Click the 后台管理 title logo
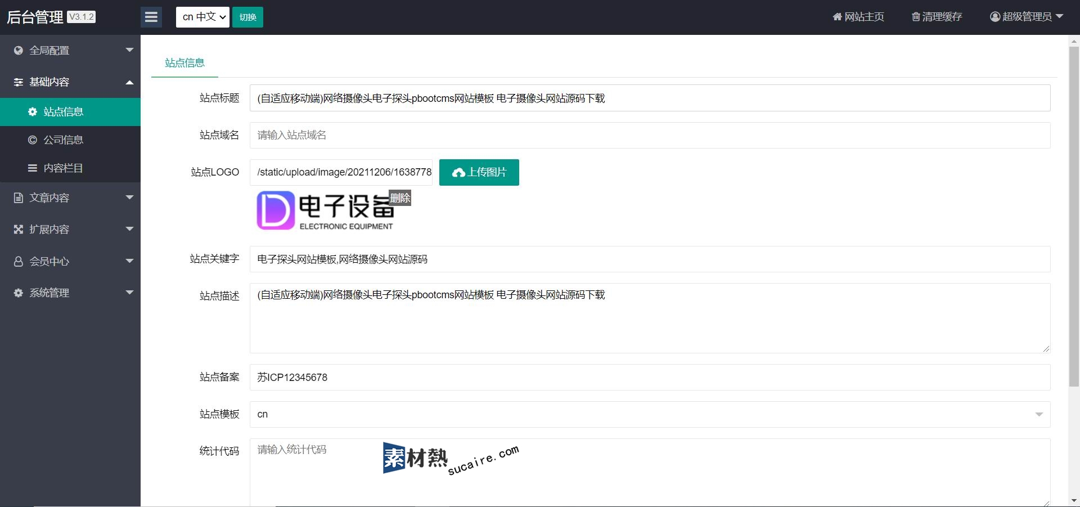The width and height of the screenshot is (1080, 507). tap(35, 17)
